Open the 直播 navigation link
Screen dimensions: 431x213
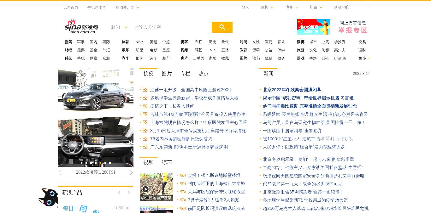click(225, 50)
